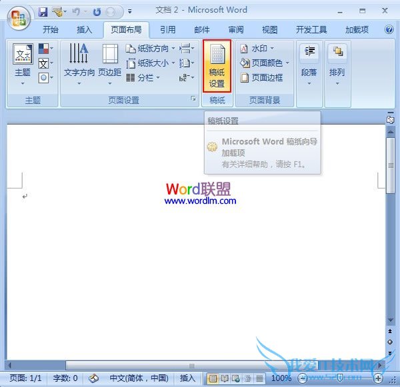The width and height of the screenshot is (400, 387).
Task: Open Page Setup dialog launcher
Action: pyautogui.click(x=193, y=99)
